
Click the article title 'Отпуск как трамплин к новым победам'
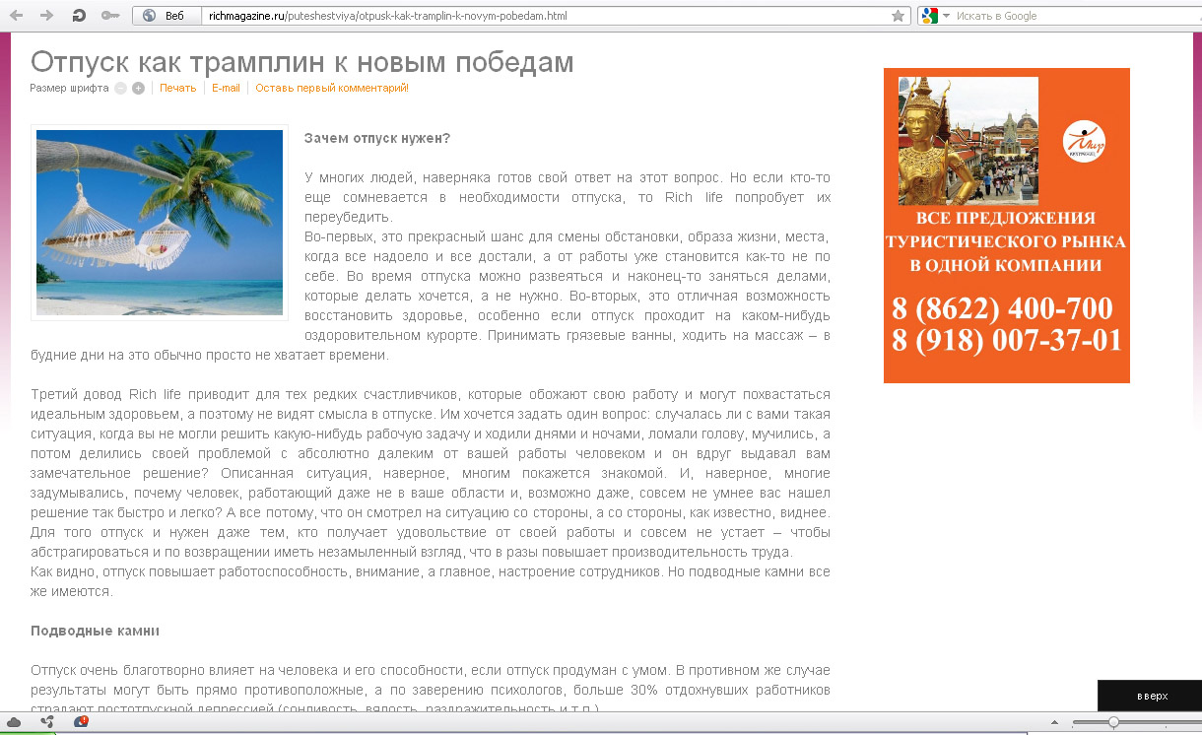(301, 61)
